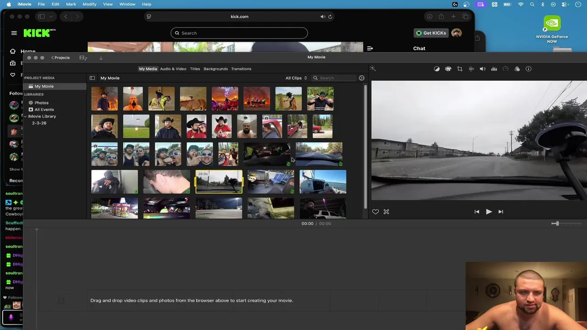The width and height of the screenshot is (587, 330).
Task: Open new tab in Safari
Action: (x=453, y=16)
